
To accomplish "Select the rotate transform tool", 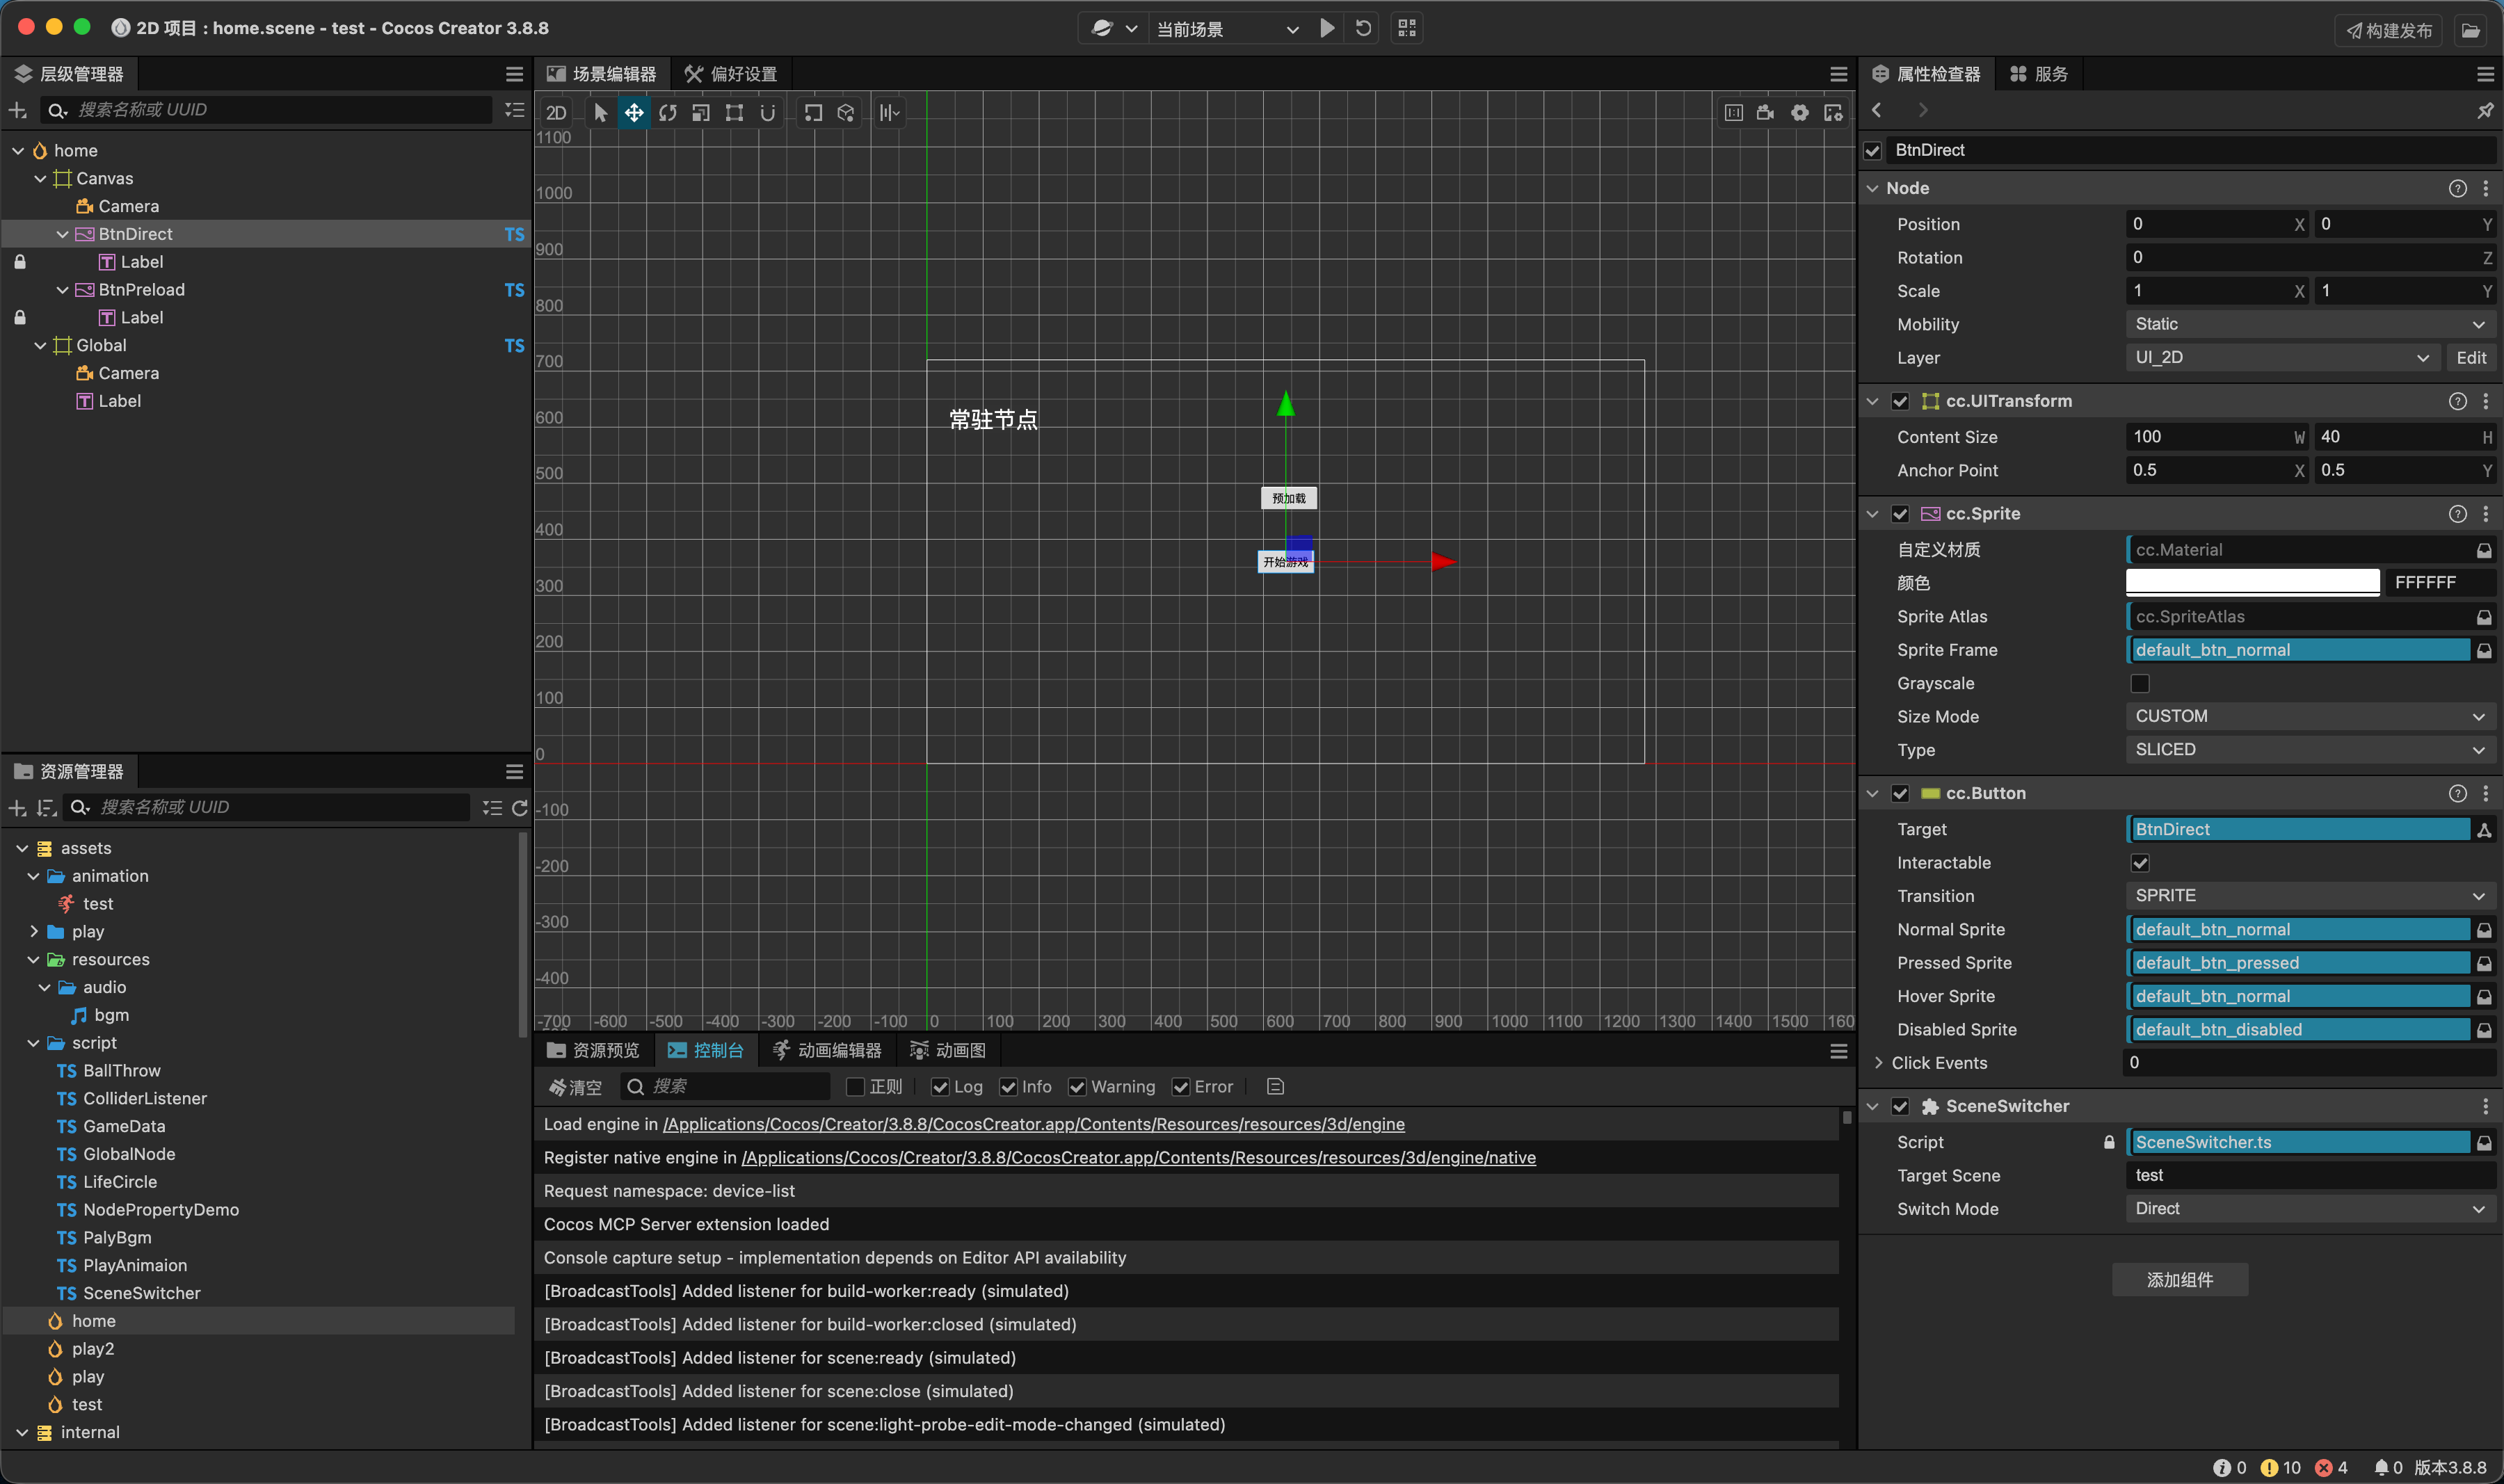I will [x=667, y=113].
